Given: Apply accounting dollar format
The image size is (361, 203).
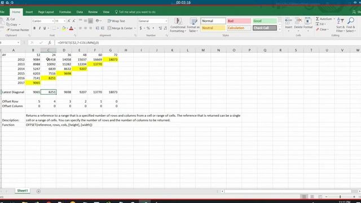Looking at the screenshot, I should [140, 28].
